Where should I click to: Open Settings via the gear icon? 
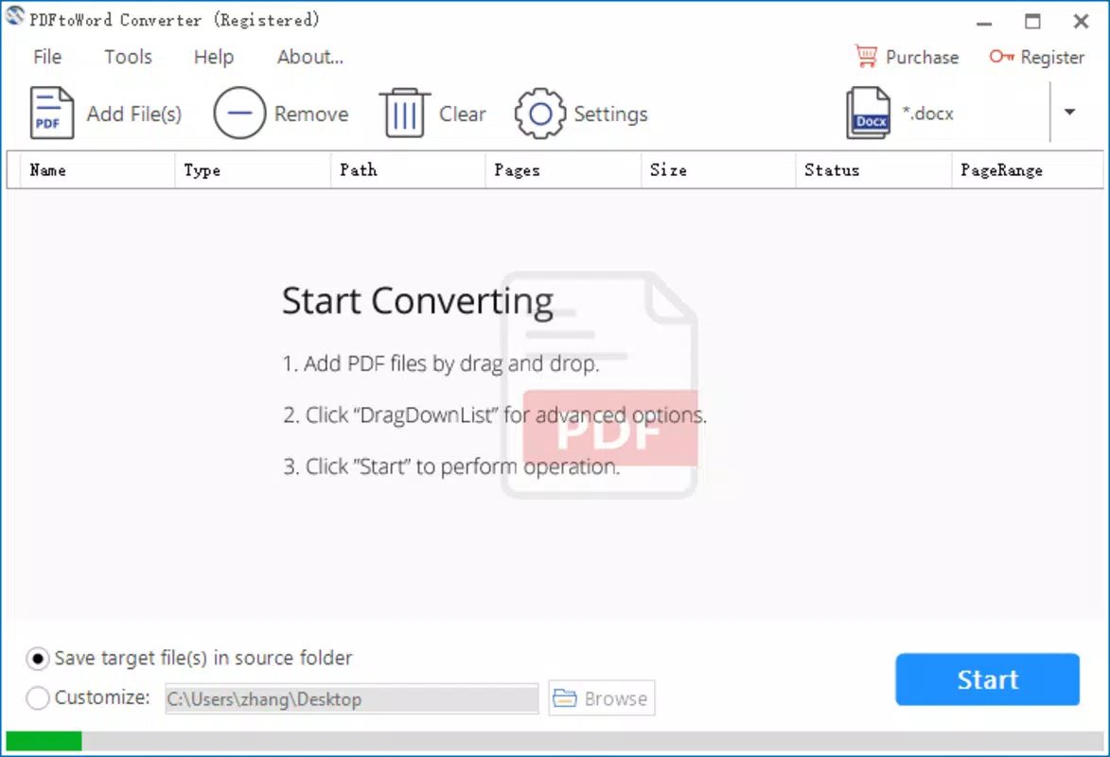point(540,114)
